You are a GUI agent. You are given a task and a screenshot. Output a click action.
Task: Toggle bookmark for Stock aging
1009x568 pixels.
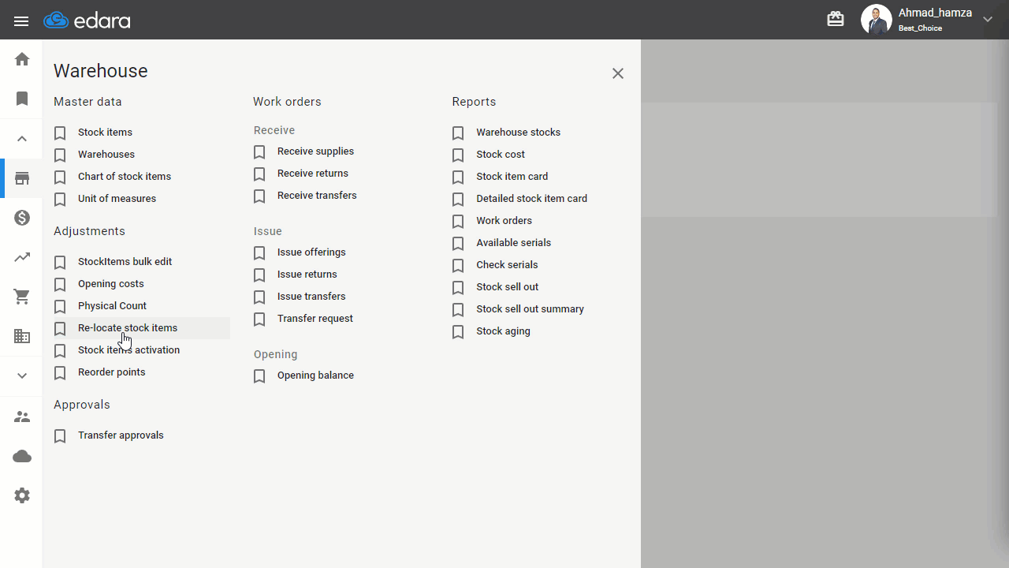(x=458, y=332)
